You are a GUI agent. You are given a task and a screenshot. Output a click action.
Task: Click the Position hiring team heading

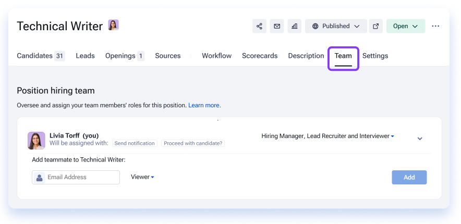(x=56, y=91)
